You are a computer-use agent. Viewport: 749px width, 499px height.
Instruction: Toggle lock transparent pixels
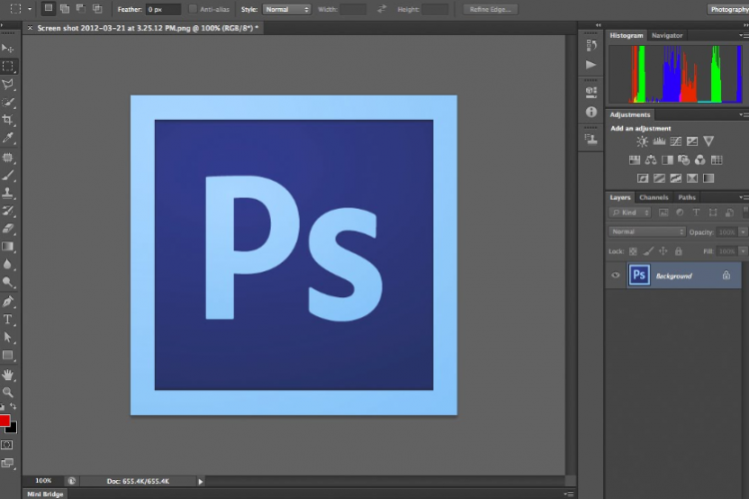[x=633, y=251]
